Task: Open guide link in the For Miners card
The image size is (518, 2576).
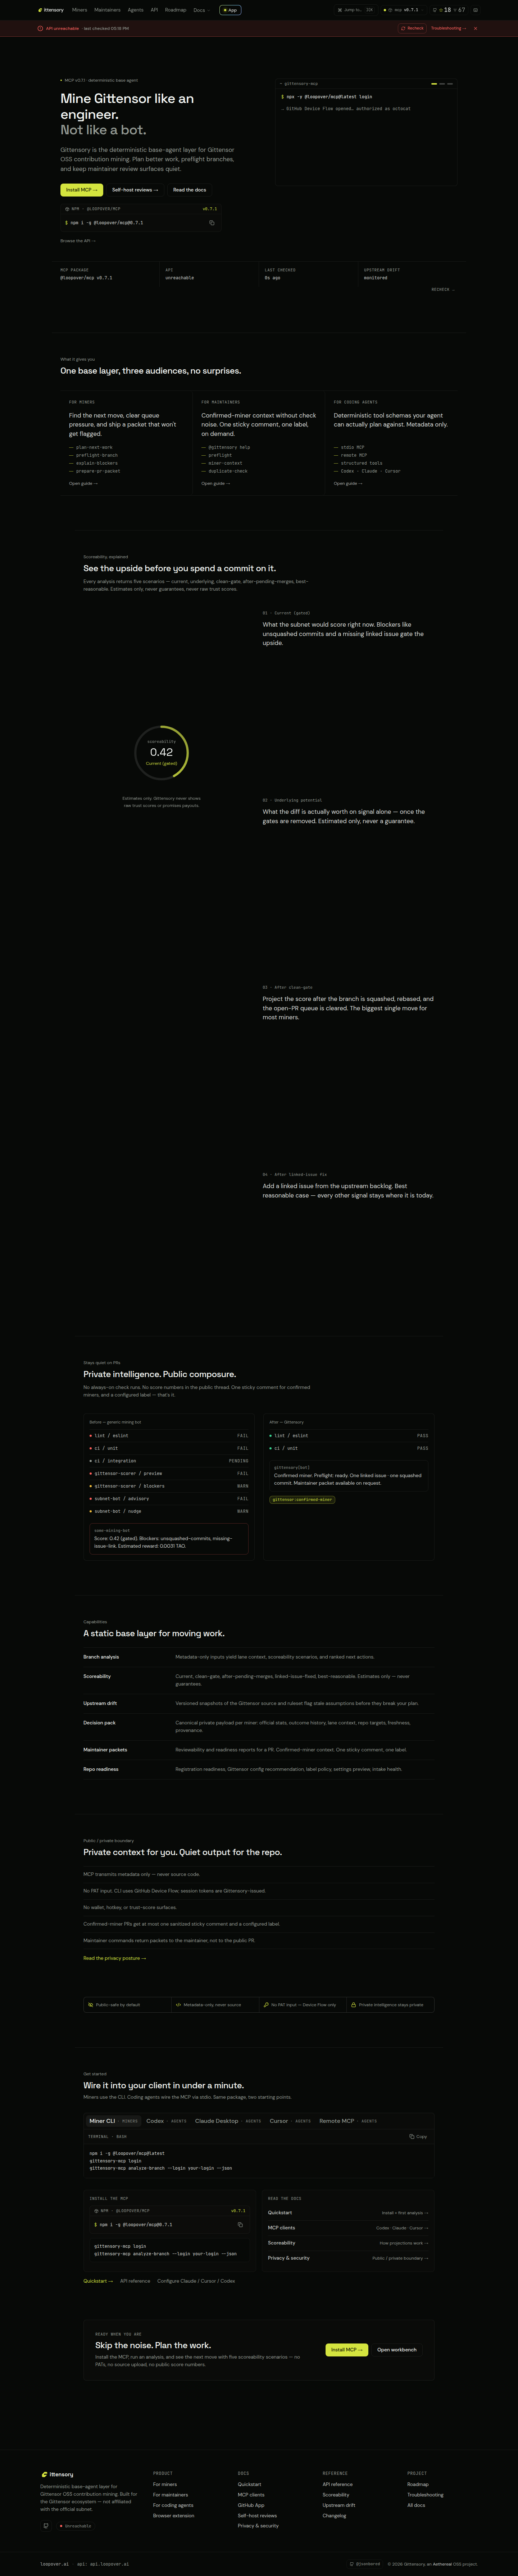Action: coord(83,484)
